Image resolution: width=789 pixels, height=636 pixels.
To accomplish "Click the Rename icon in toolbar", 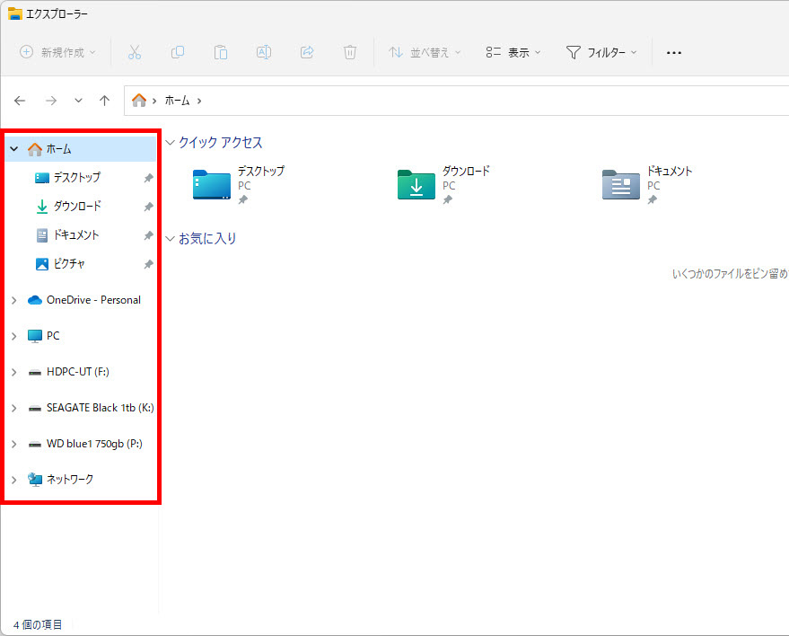I will tap(264, 52).
